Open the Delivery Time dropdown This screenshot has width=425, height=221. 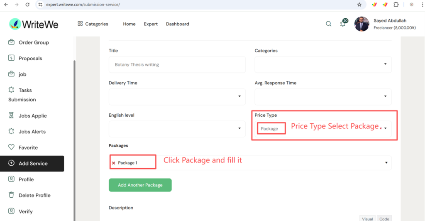point(177,96)
